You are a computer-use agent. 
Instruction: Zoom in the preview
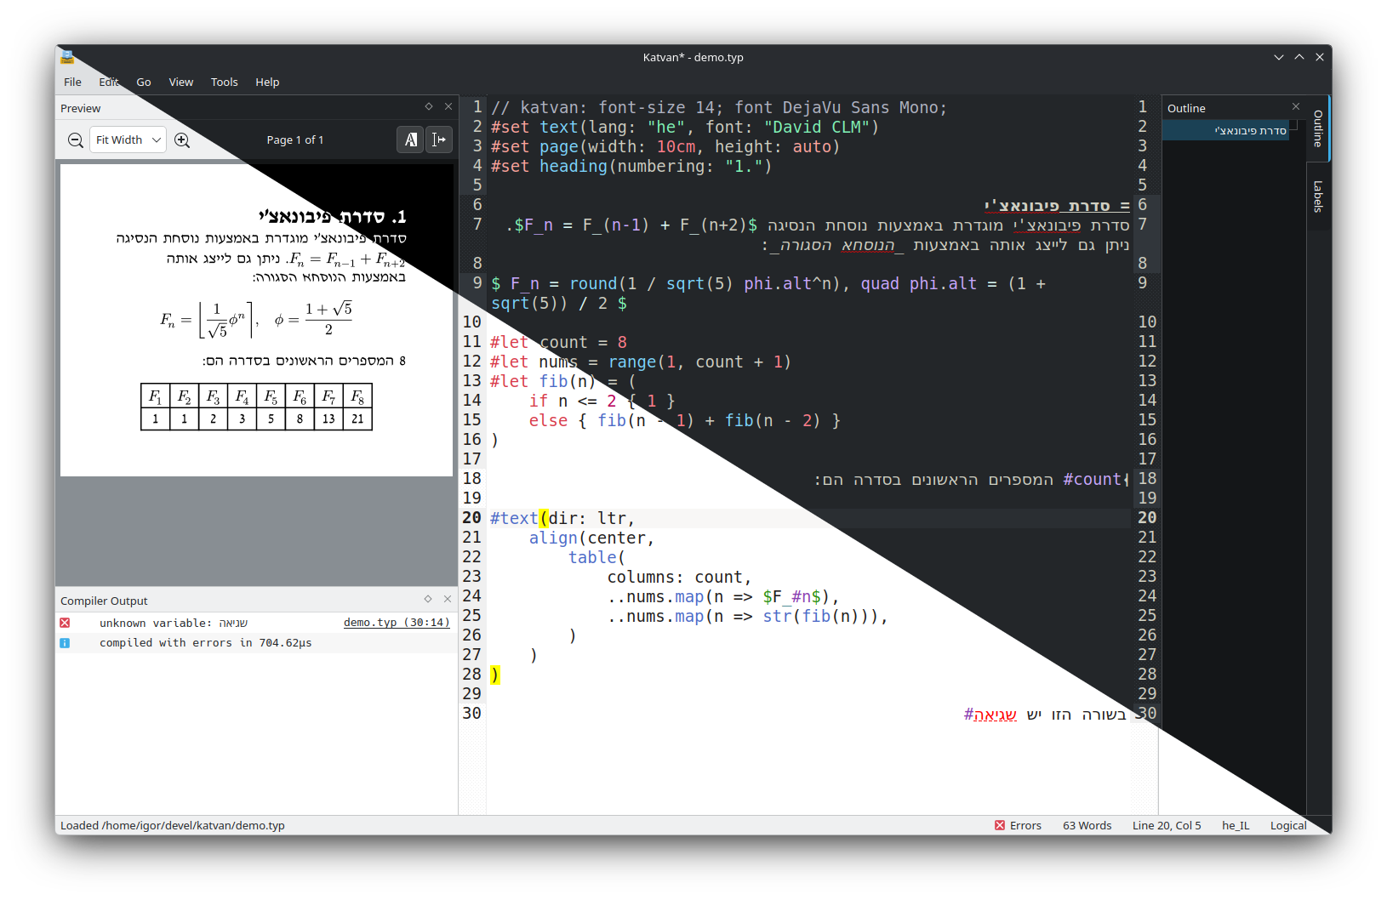pos(182,140)
